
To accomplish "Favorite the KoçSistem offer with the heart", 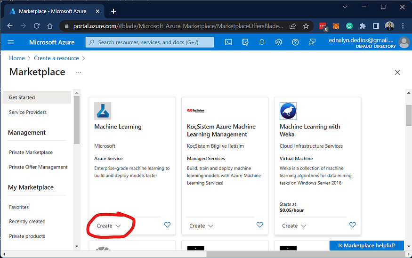I will [259, 225].
